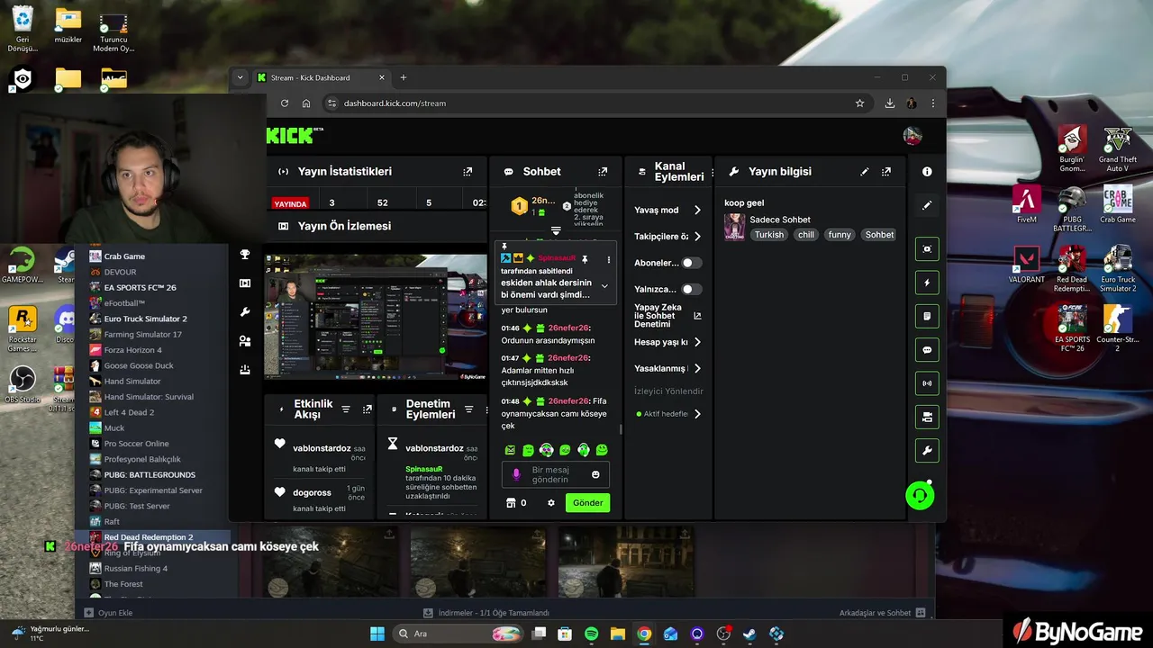Open the Windows Start menu
The height and width of the screenshot is (648, 1153).
(x=377, y=634)
